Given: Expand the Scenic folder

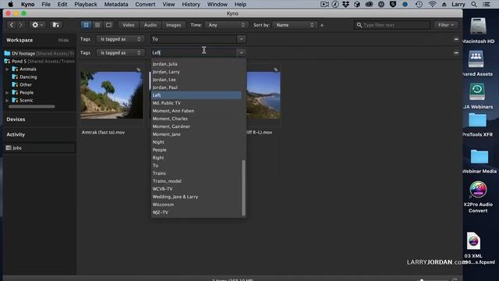Looking at the screenshot, I should point(7,100).
